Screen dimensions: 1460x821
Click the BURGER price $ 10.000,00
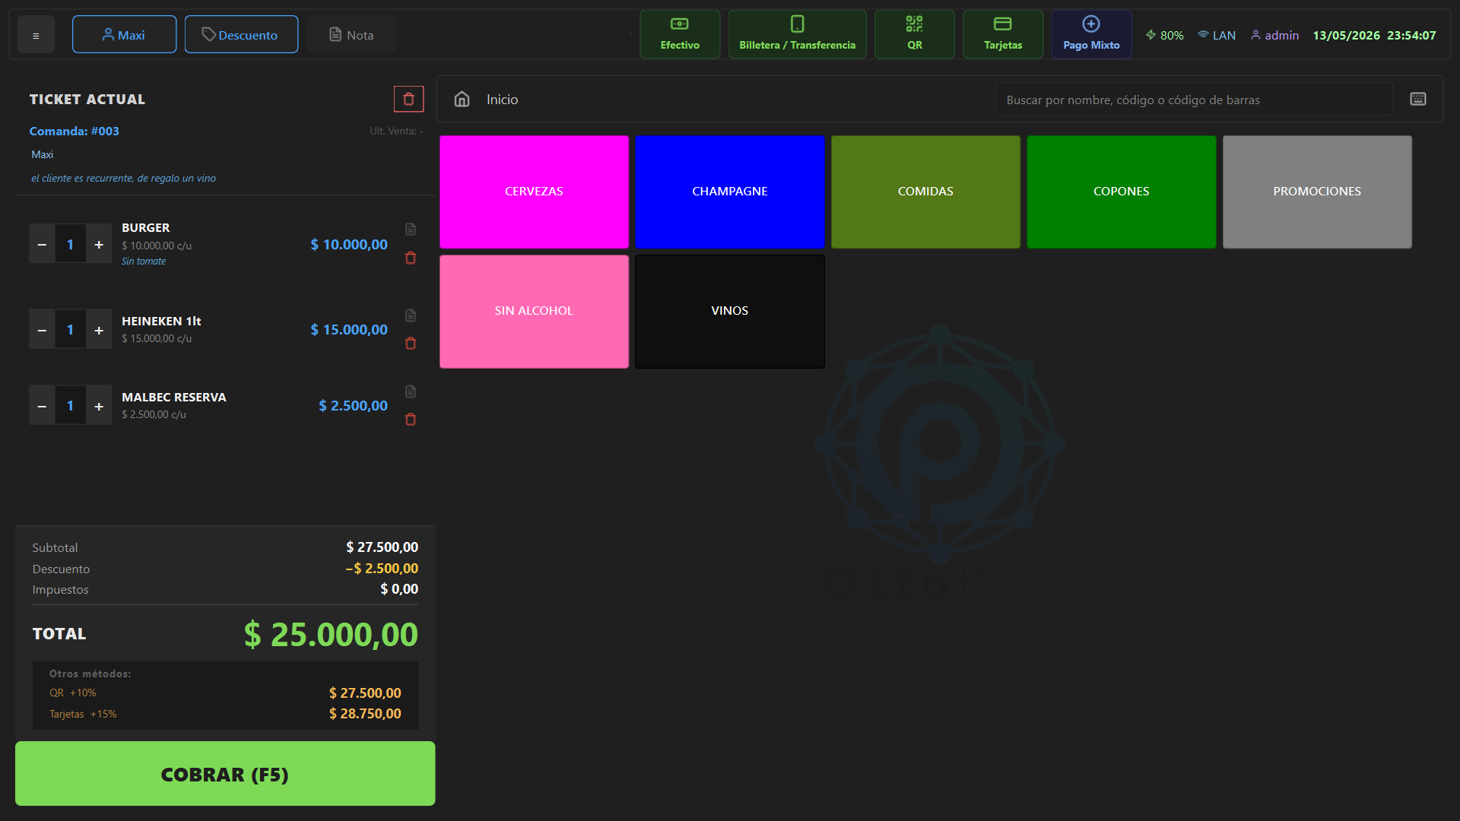click(x=348, y=244)
